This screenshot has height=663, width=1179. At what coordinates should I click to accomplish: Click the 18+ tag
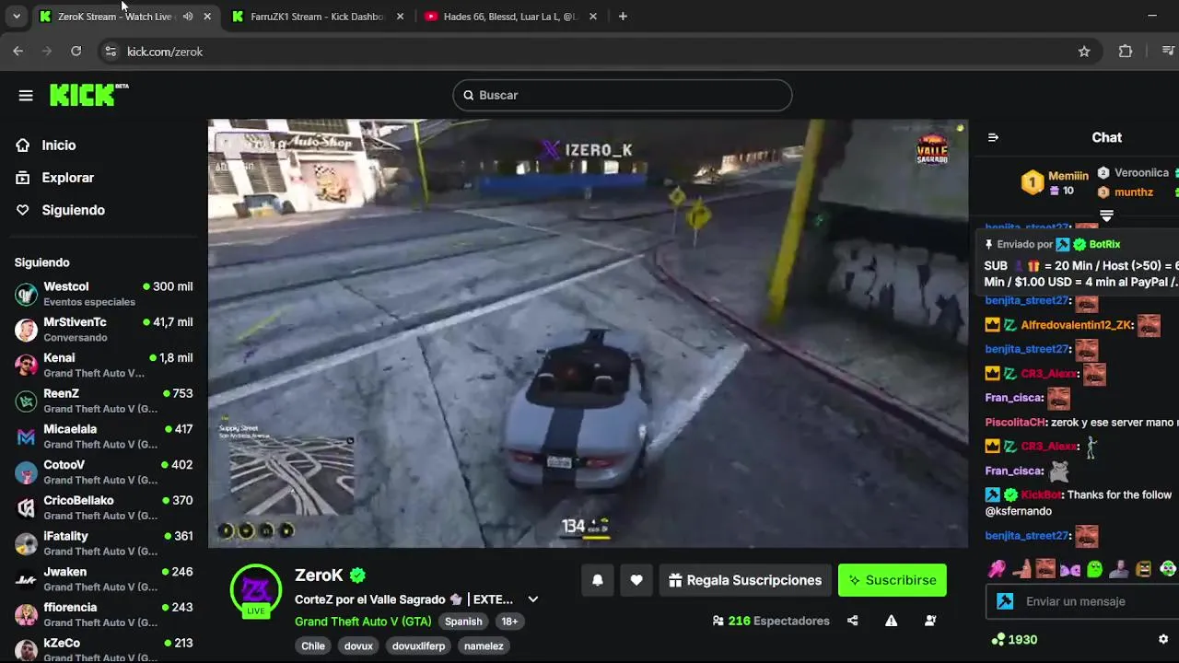(509, 622)
